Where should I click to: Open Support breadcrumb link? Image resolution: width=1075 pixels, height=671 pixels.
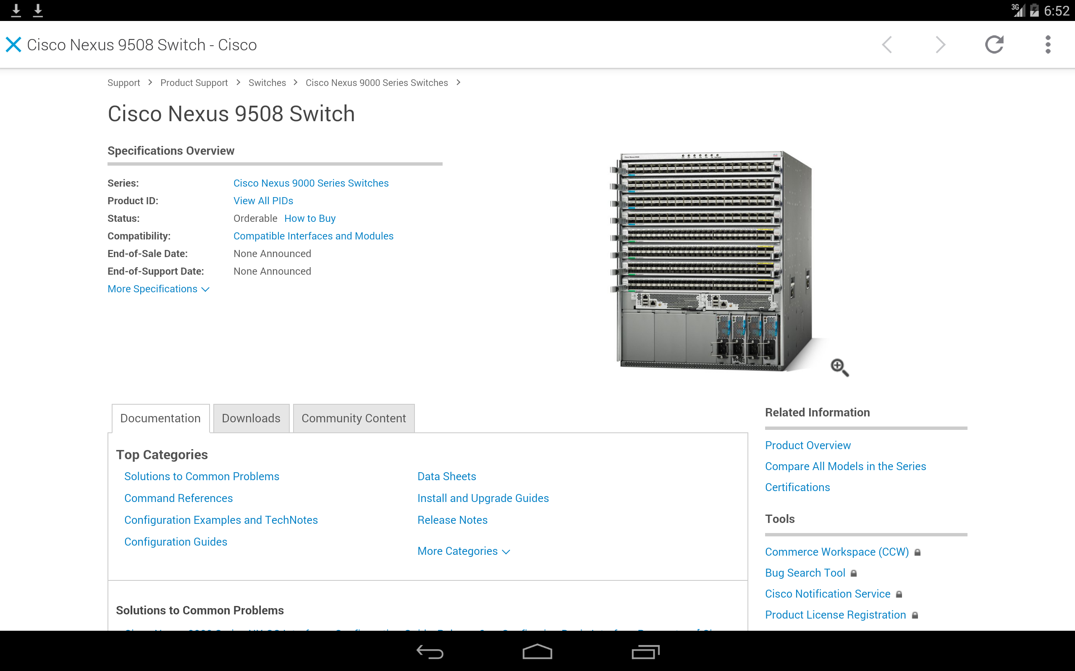tap(123, 83)
